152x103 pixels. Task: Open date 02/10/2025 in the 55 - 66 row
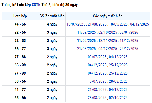point(118,98)
